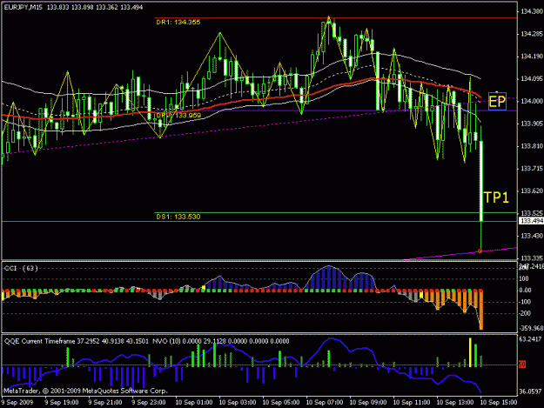Viewport: 544px width, 408px height.
Task: Select the DR1: 134.355 resistance label
Action: 178,23
